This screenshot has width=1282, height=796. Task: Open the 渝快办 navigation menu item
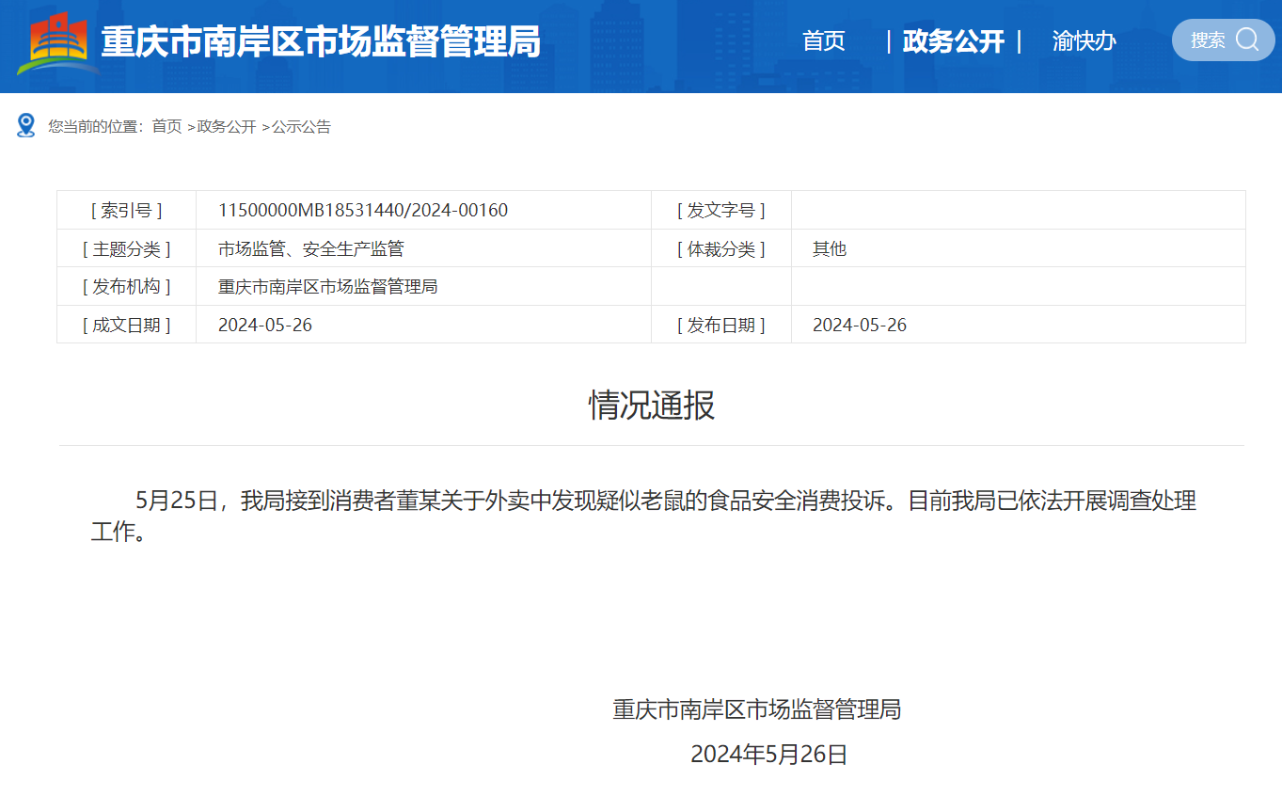click(x=1083, y=41)
